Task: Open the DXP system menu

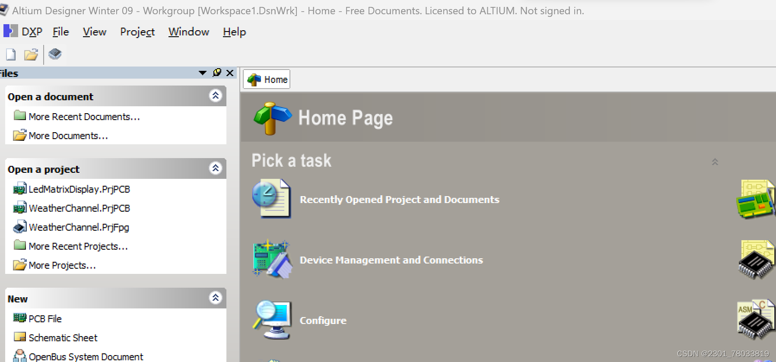Action: [x=23, y=32]
